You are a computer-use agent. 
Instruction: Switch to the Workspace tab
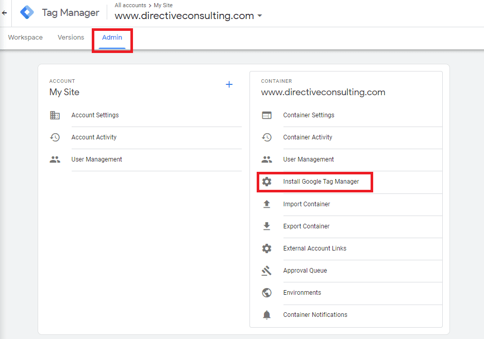25,37
